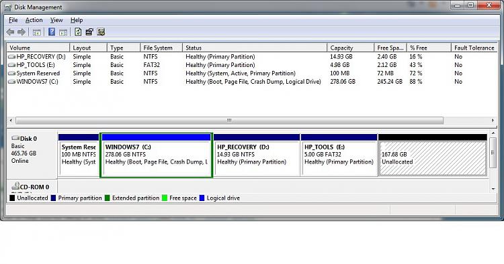
Task: Click the horizontal scrollbar right arrow
Action: pos(493,121)
